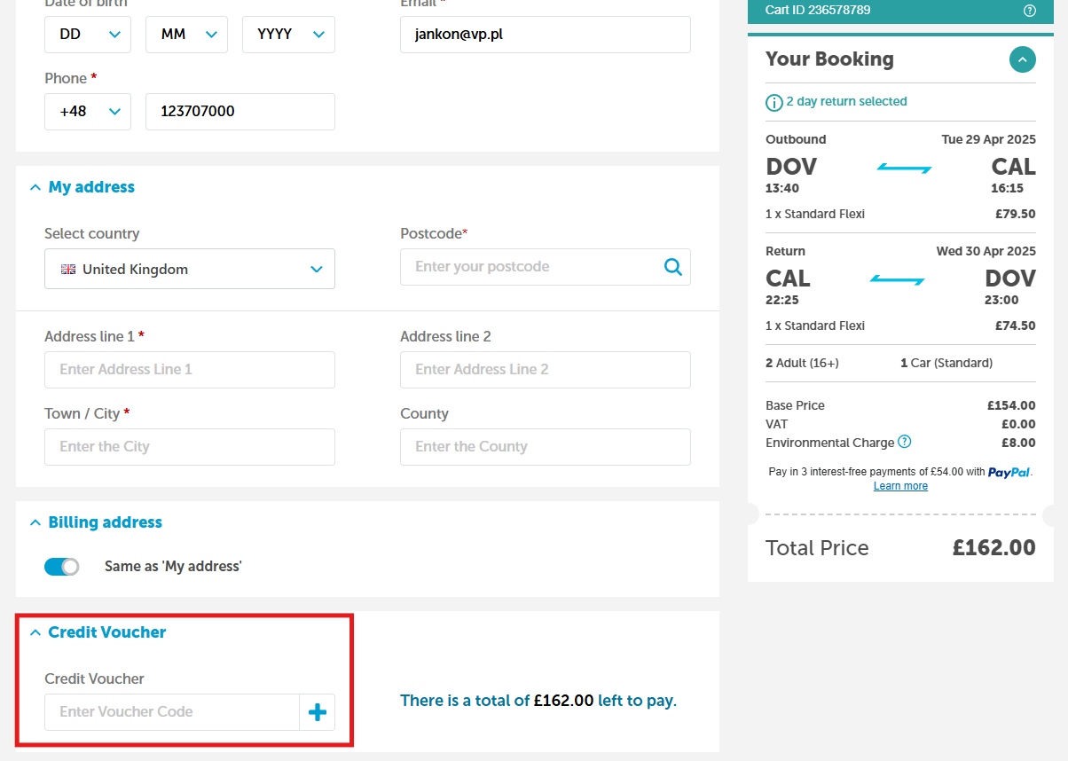Viewport: 1068px width, 761px height.
Task: Click the Environmental Charge help icon
Action: coord(905,442)
